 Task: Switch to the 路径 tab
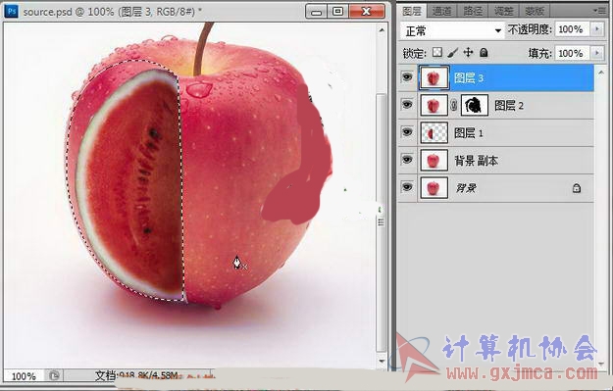473,12
